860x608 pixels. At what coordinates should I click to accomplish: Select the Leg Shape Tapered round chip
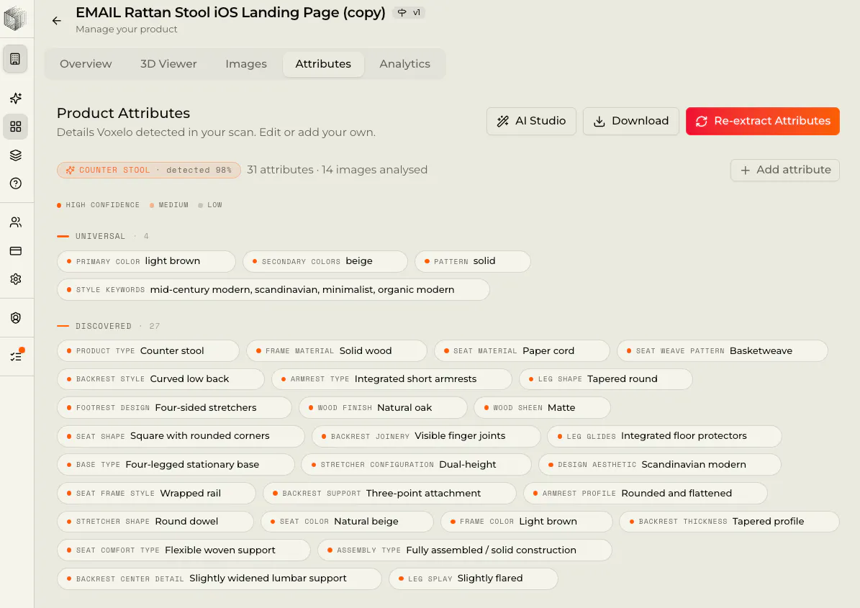coord(605,379)
